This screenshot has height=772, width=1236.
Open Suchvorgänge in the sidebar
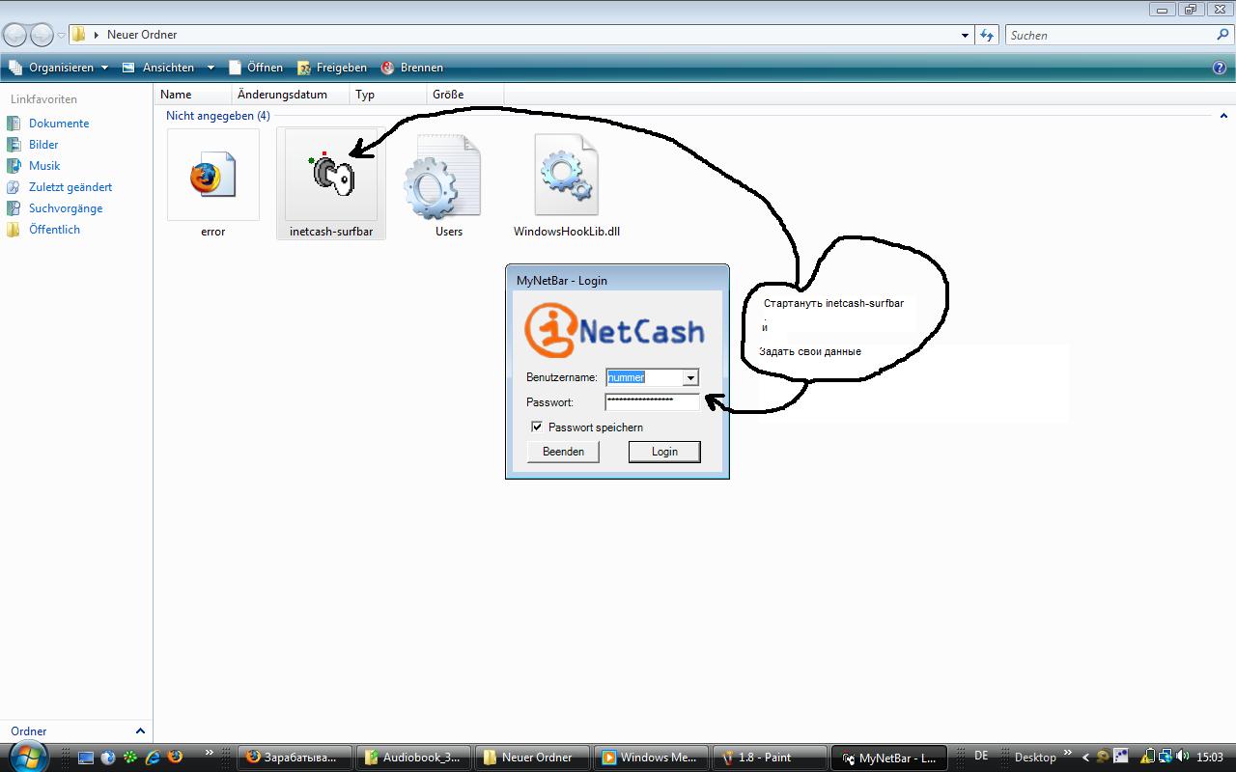click(66, 208)
